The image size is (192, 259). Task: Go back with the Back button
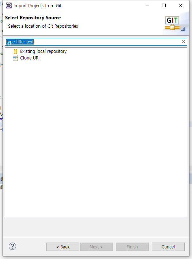(x=63, y=247)
